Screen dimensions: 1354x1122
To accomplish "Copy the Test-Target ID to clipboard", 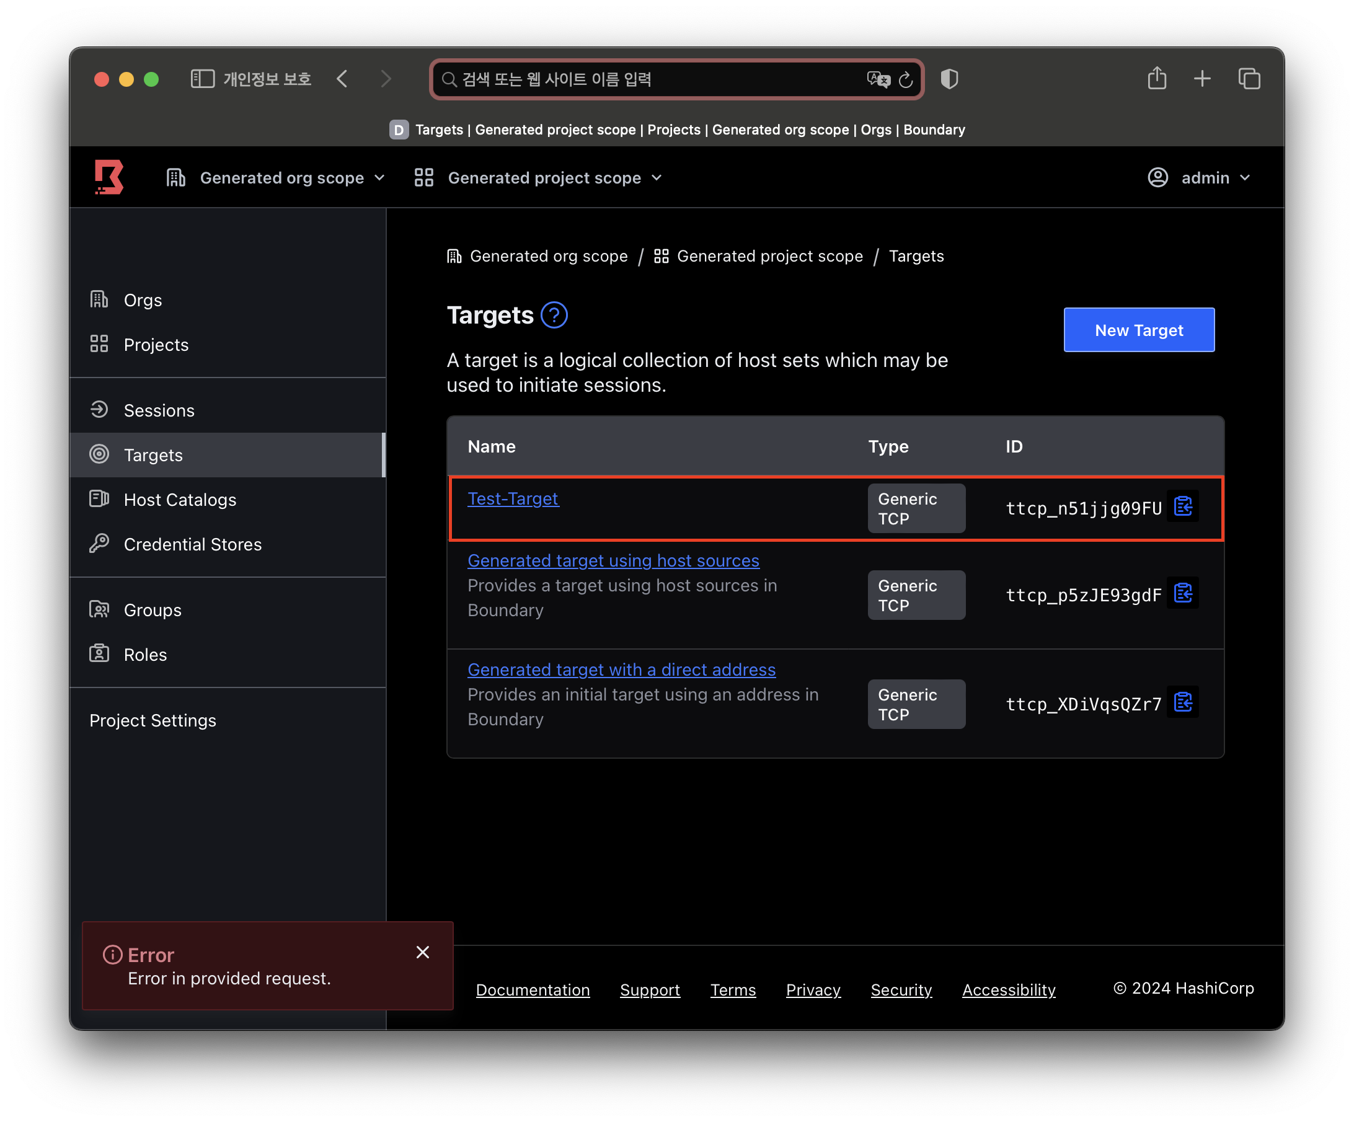I will point(1182,507).
